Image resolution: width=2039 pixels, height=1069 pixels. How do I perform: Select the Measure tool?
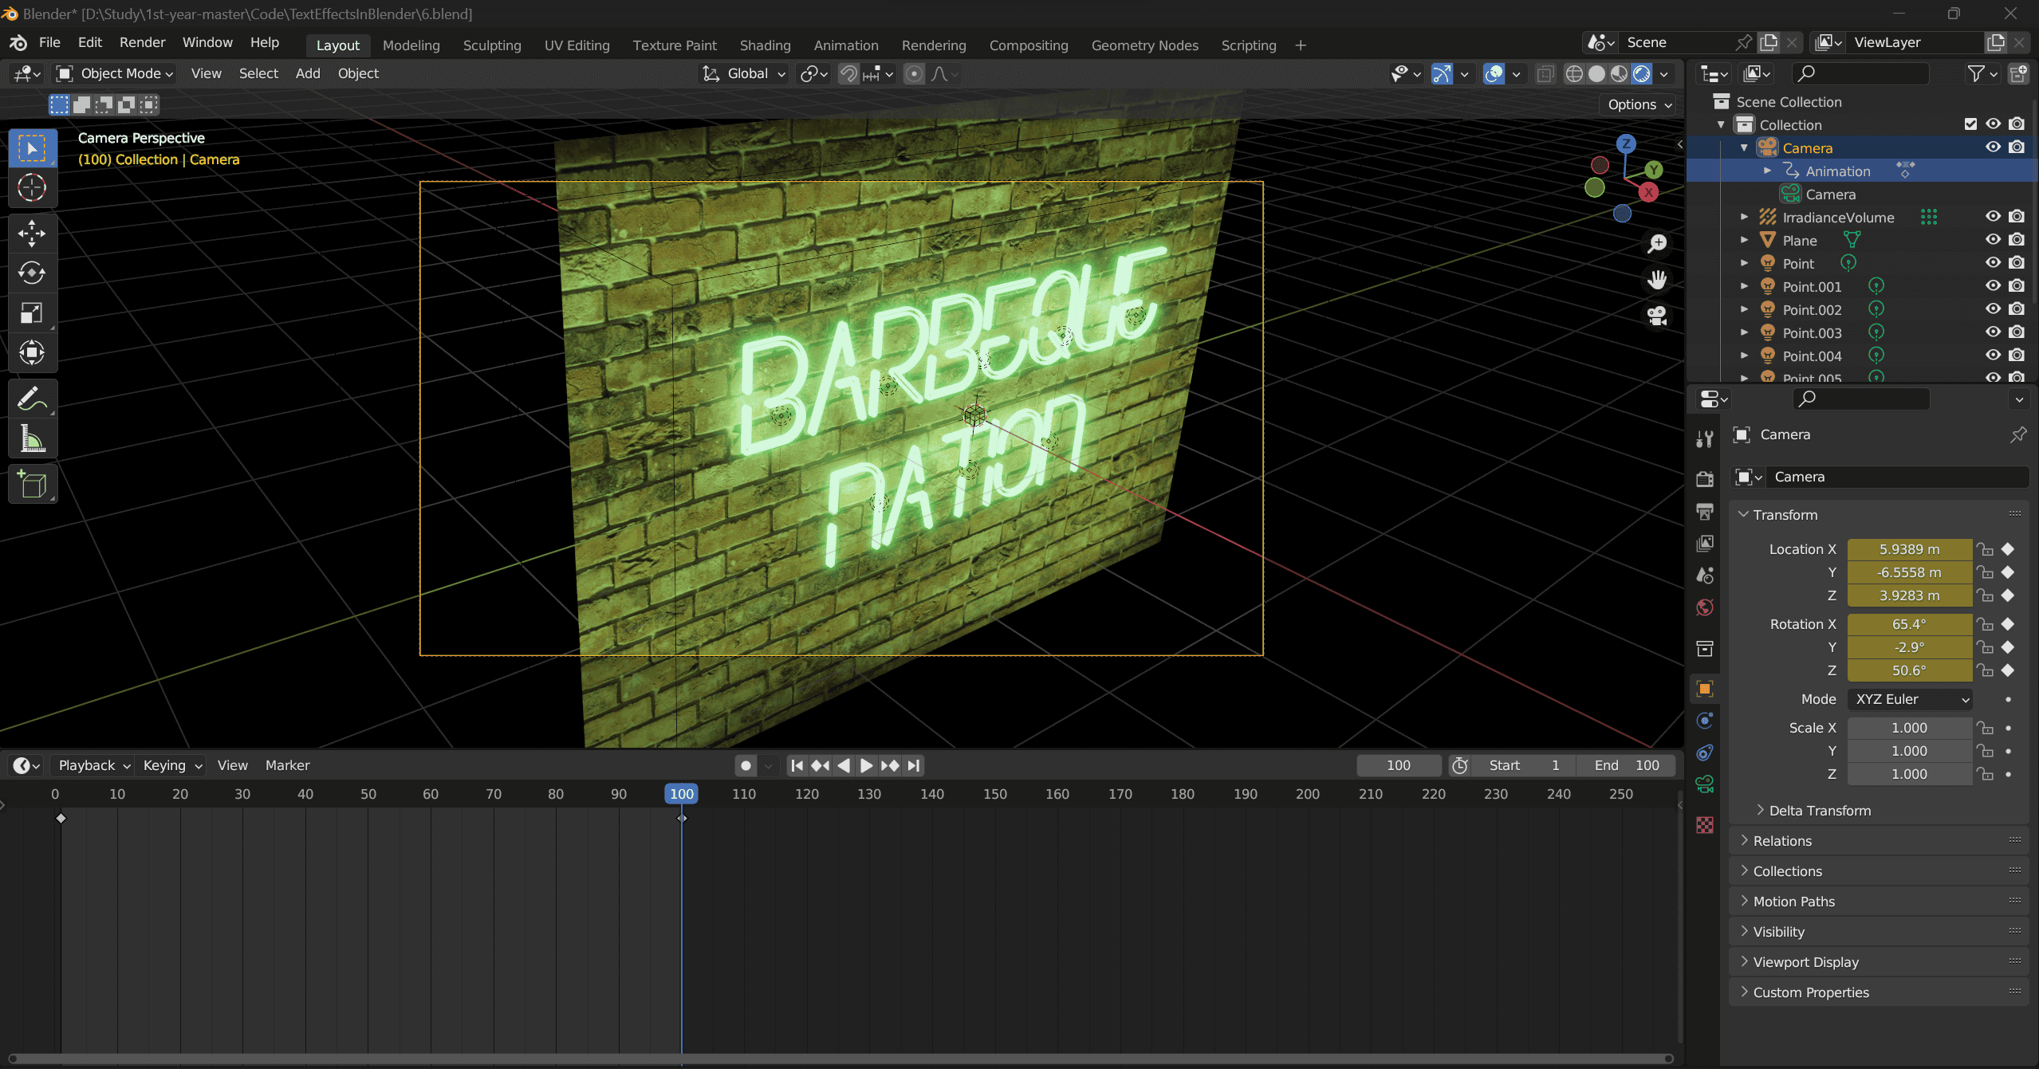(32, 438)
